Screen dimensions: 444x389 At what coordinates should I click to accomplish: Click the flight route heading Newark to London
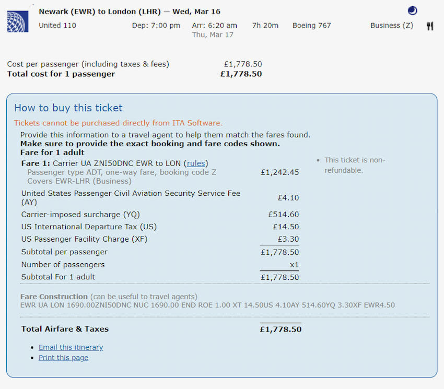pos(130,11)
